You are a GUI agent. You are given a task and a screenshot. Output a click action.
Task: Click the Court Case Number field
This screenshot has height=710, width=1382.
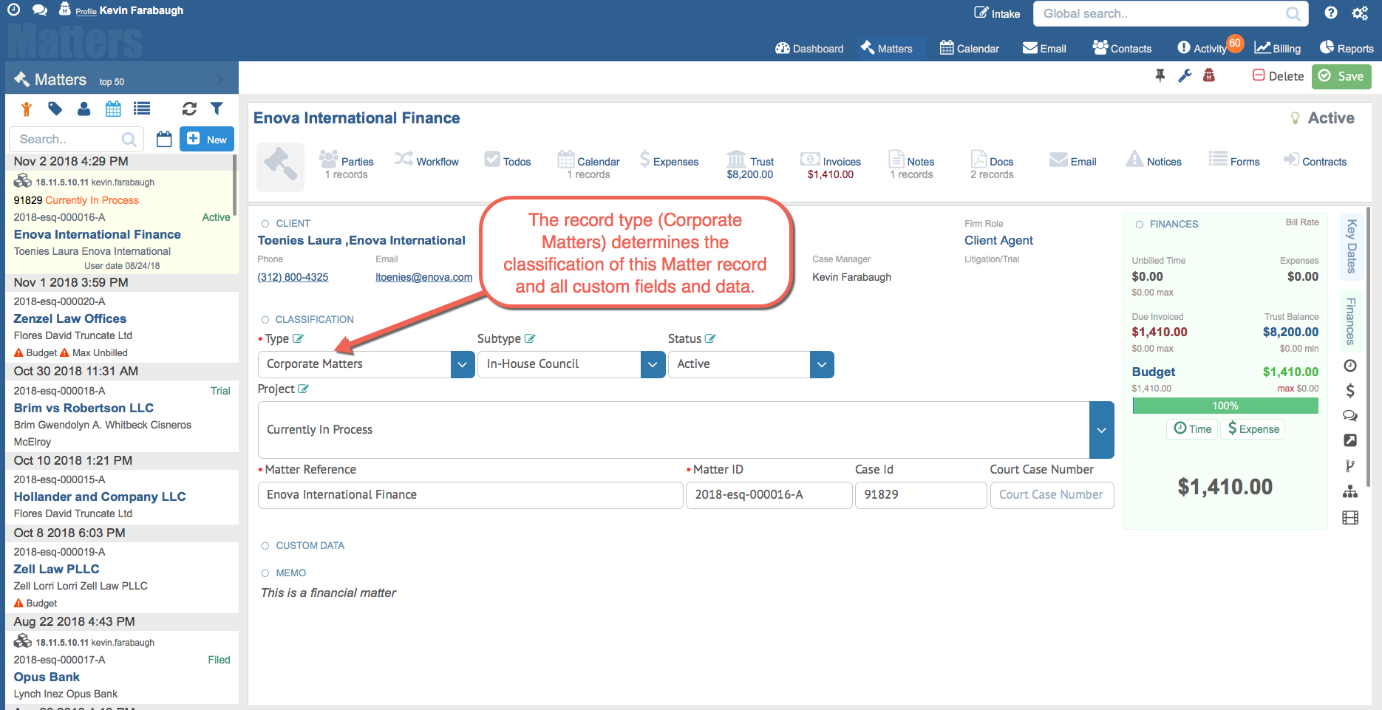click(x=1052, y=495)
